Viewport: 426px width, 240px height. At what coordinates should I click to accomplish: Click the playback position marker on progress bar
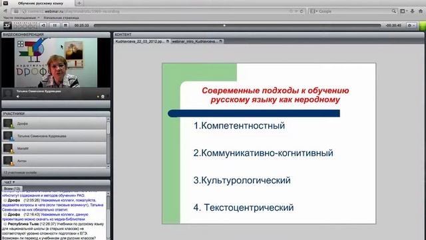click(x=224, y=25)
